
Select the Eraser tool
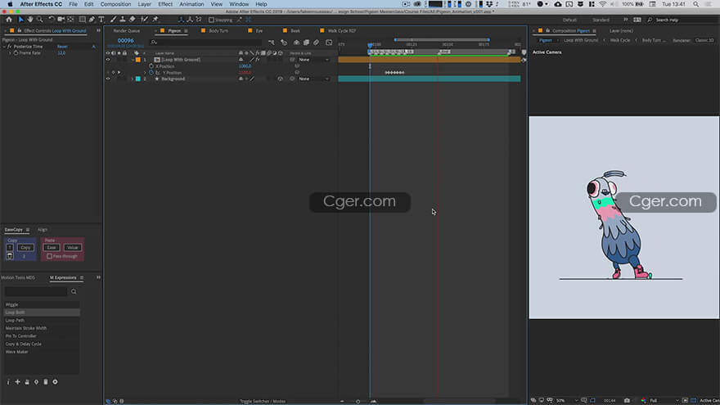point(133,20)
